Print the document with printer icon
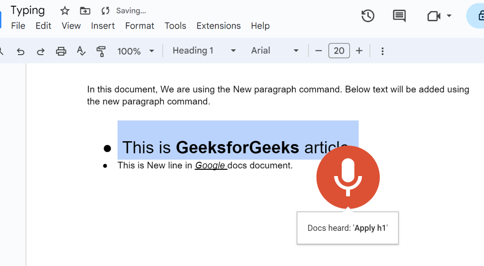 (x=61, y=51)
